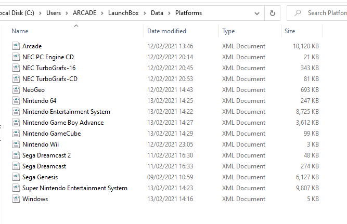The height and width of the screenshot is (224, 347).
Task: Navigate to the Users breadcrumb
Action: point(54,13)
